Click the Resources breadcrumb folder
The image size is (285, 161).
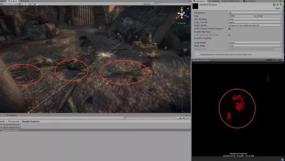pyautogui.click(x=13, y=121)
